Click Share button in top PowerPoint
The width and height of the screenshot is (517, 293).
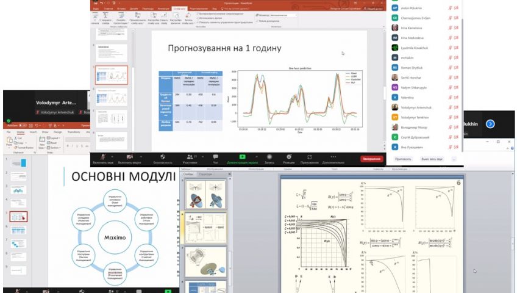[373, 9]
